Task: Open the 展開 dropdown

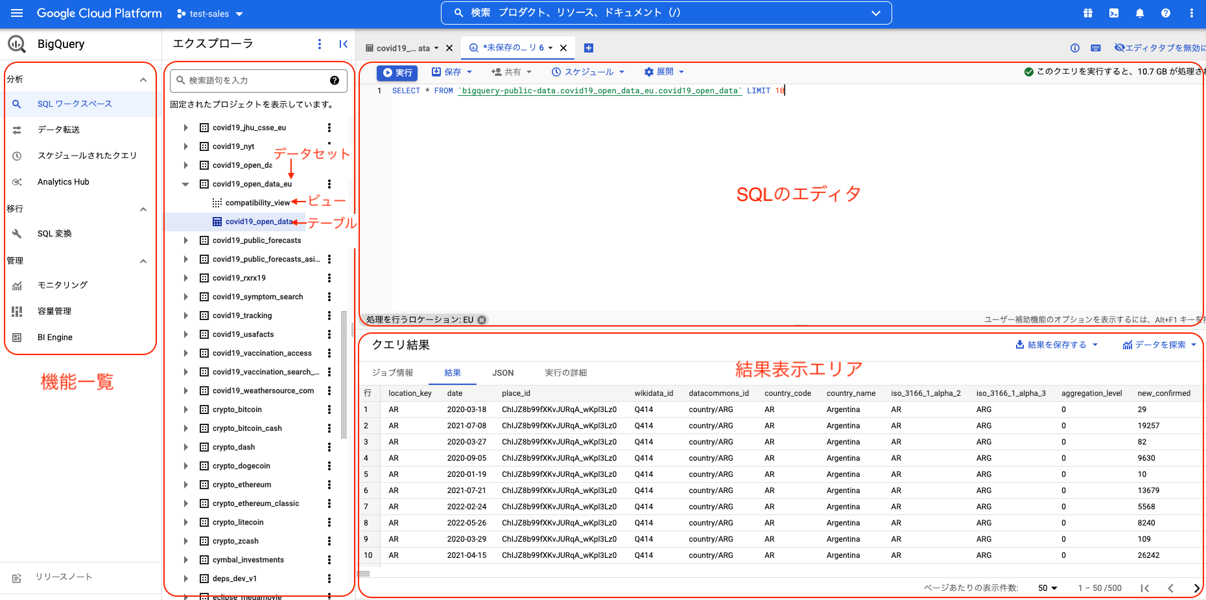Action: tap(664, 72)
